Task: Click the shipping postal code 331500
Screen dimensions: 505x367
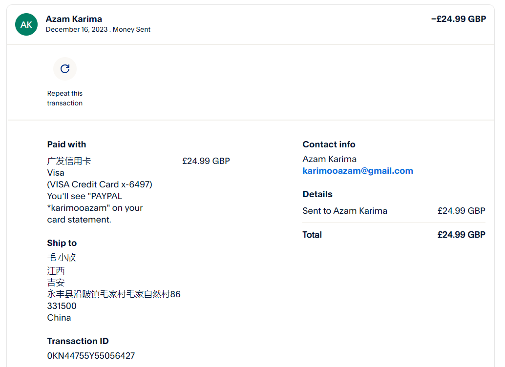Action: [x=62, y=306]
